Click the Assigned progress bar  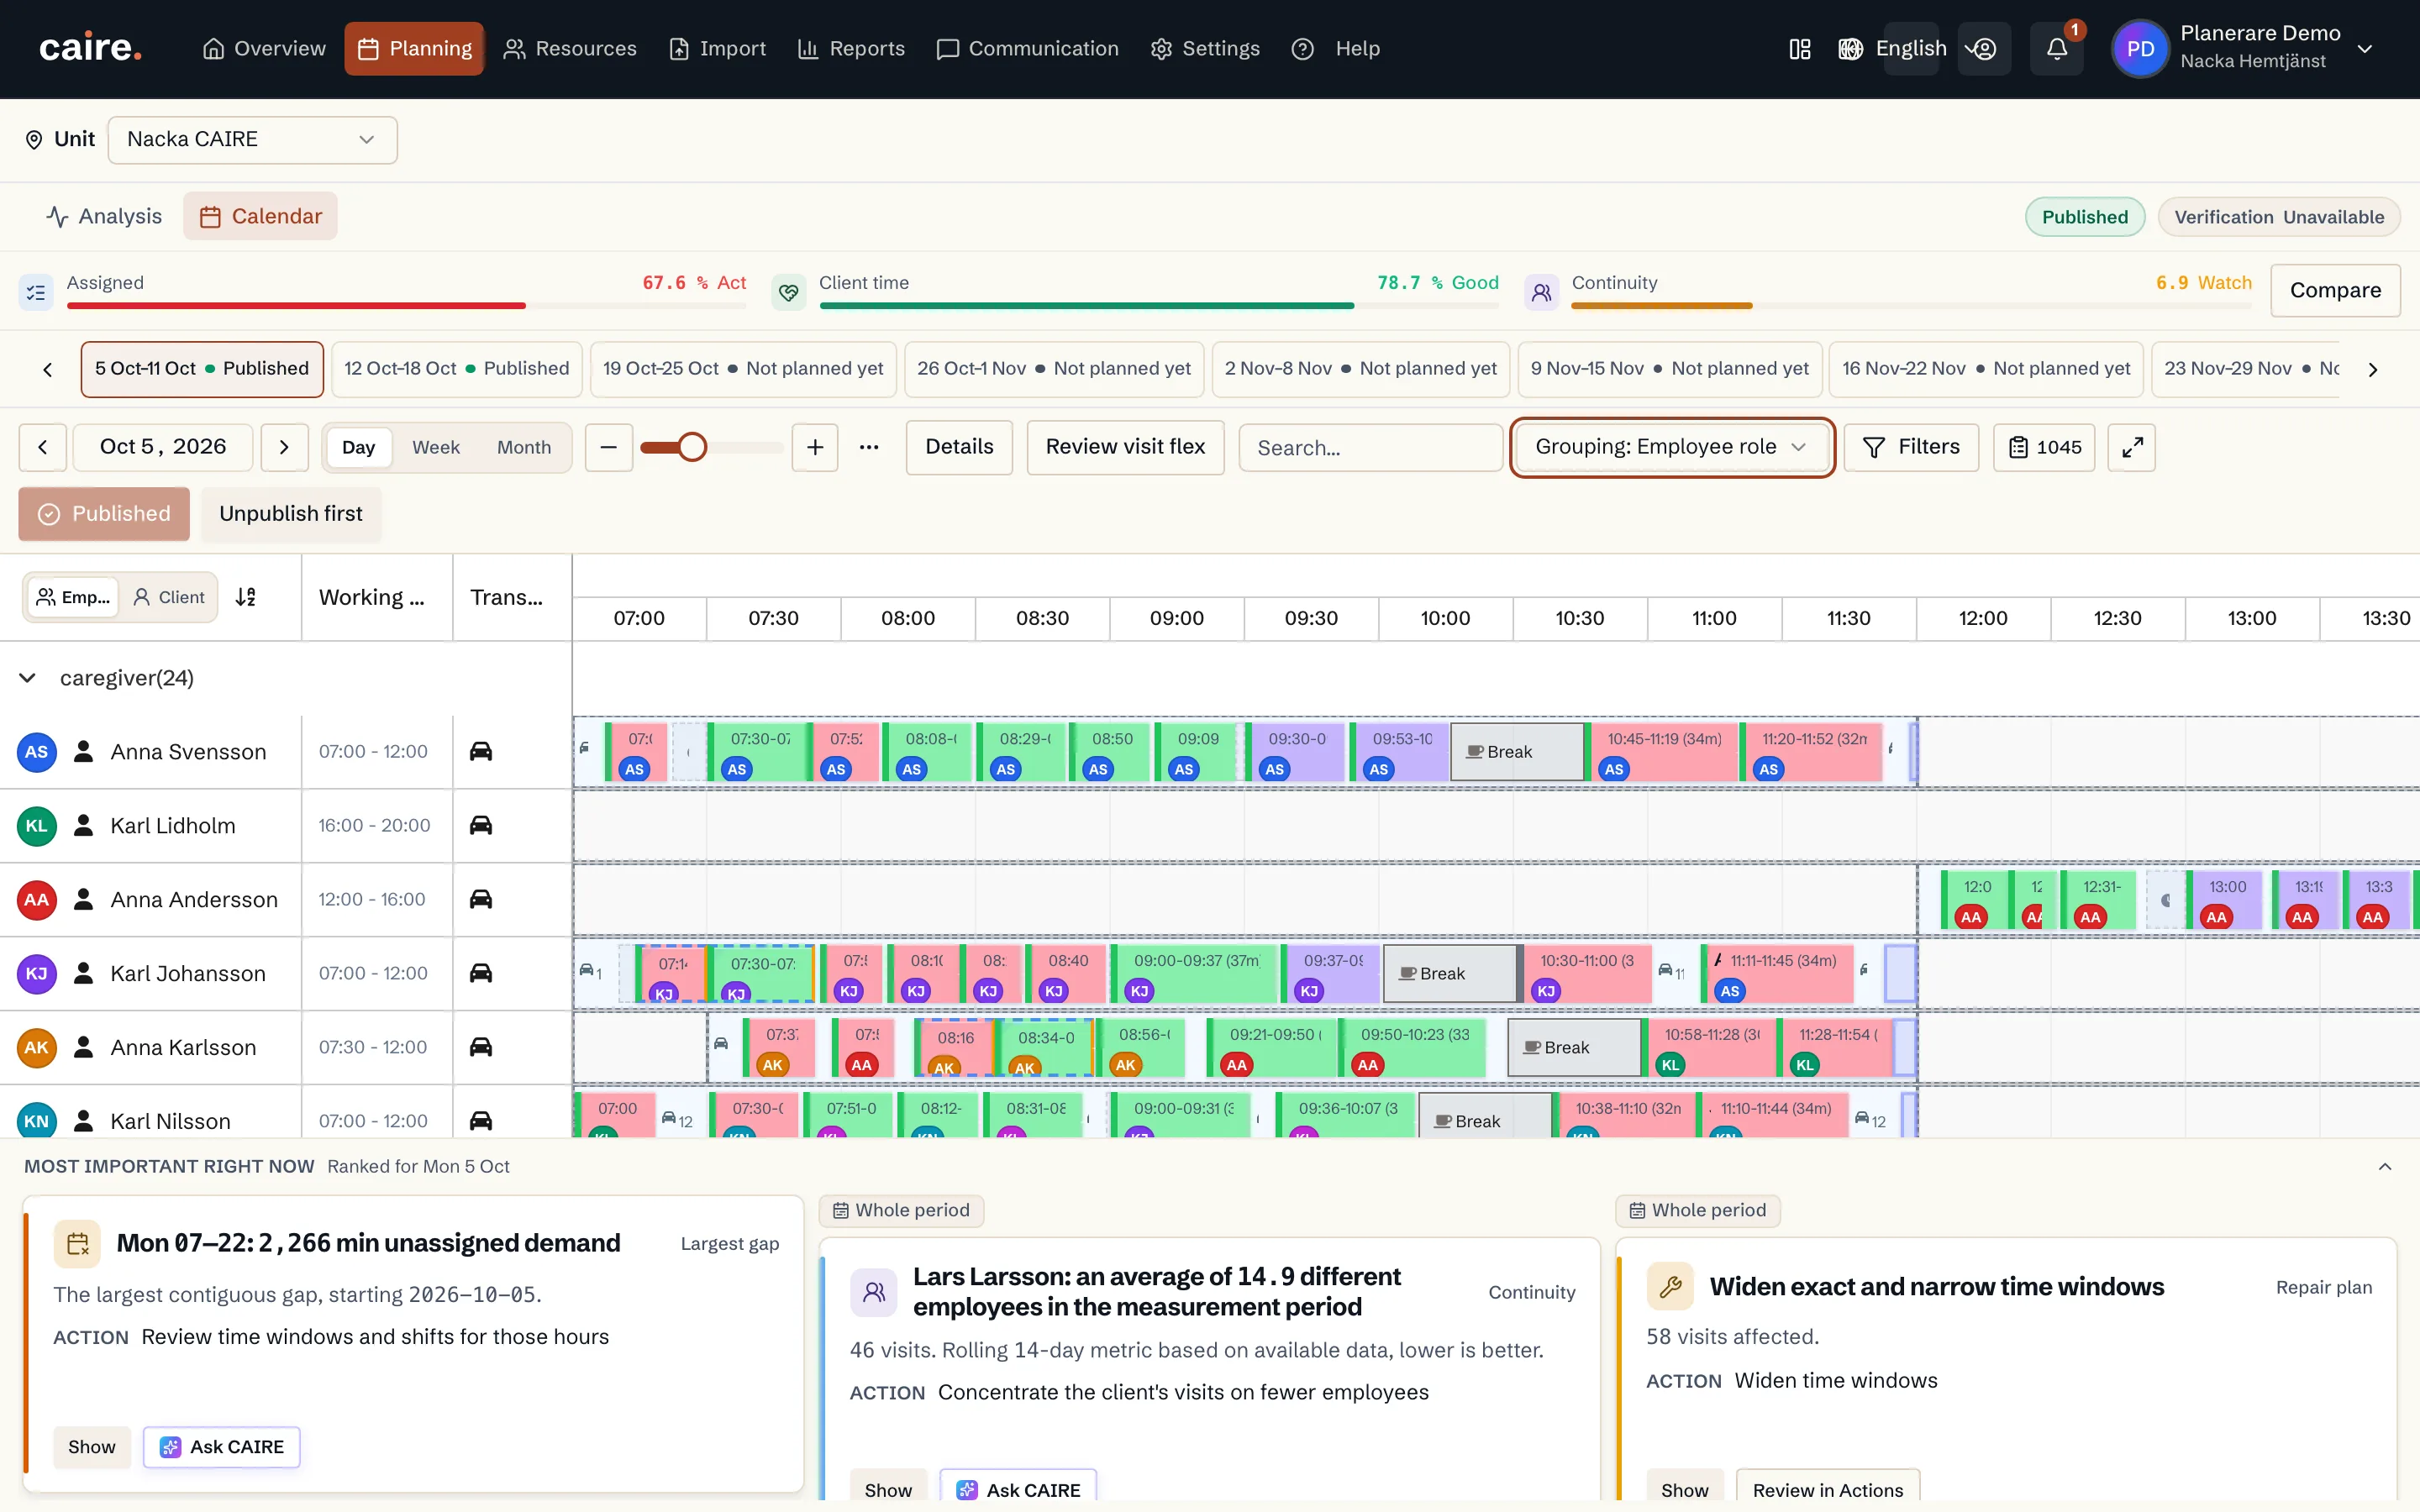click(406, 305)
